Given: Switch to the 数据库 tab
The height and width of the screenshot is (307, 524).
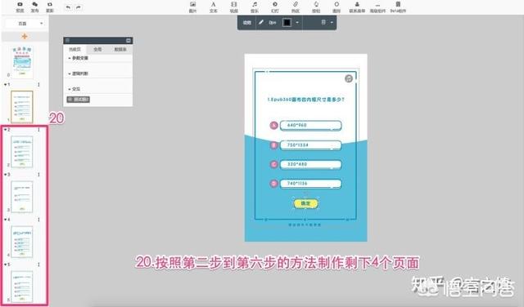Looking at the screenshot, I should tap(120, 49).
